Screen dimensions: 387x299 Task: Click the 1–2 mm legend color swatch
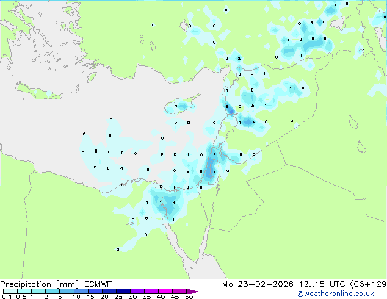pos(38,291)
